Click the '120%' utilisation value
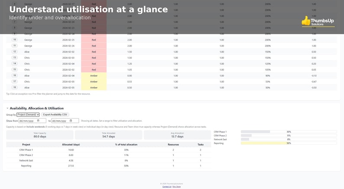Image resolution: width=344 pixels, height=189 pixels. point(268,64)
